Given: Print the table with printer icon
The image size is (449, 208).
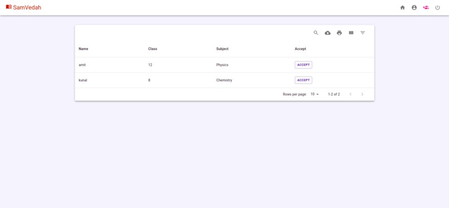Looking at the screenshot, I should (x=339, y=33).
